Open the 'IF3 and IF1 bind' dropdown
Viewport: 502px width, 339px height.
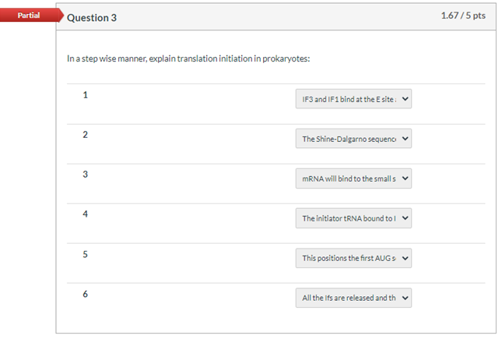(x=353, y=100)
